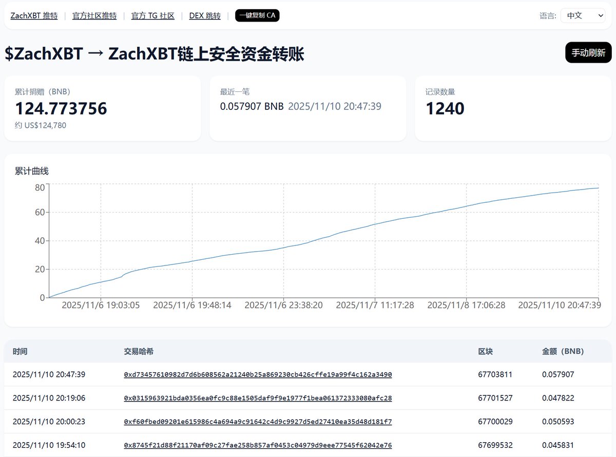
Task: Click amount 0.050593 in the table
Action: (x=558, y=422)
